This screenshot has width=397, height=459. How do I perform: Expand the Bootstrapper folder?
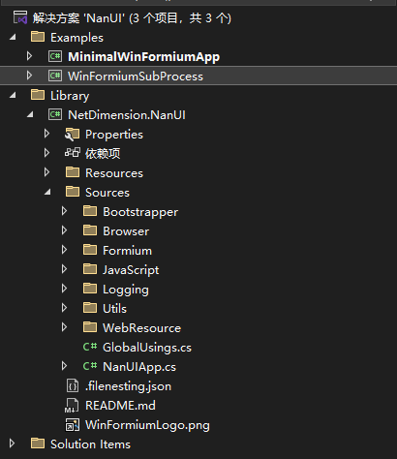click(64, 211)
